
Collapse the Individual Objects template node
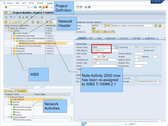point(6,97)
